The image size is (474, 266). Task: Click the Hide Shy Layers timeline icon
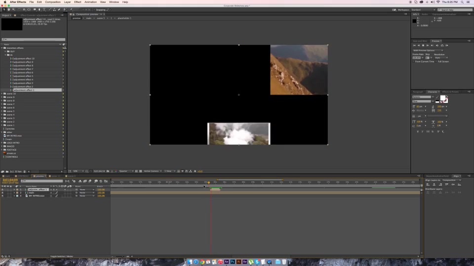pyautogui.click(x=80, y=181)
